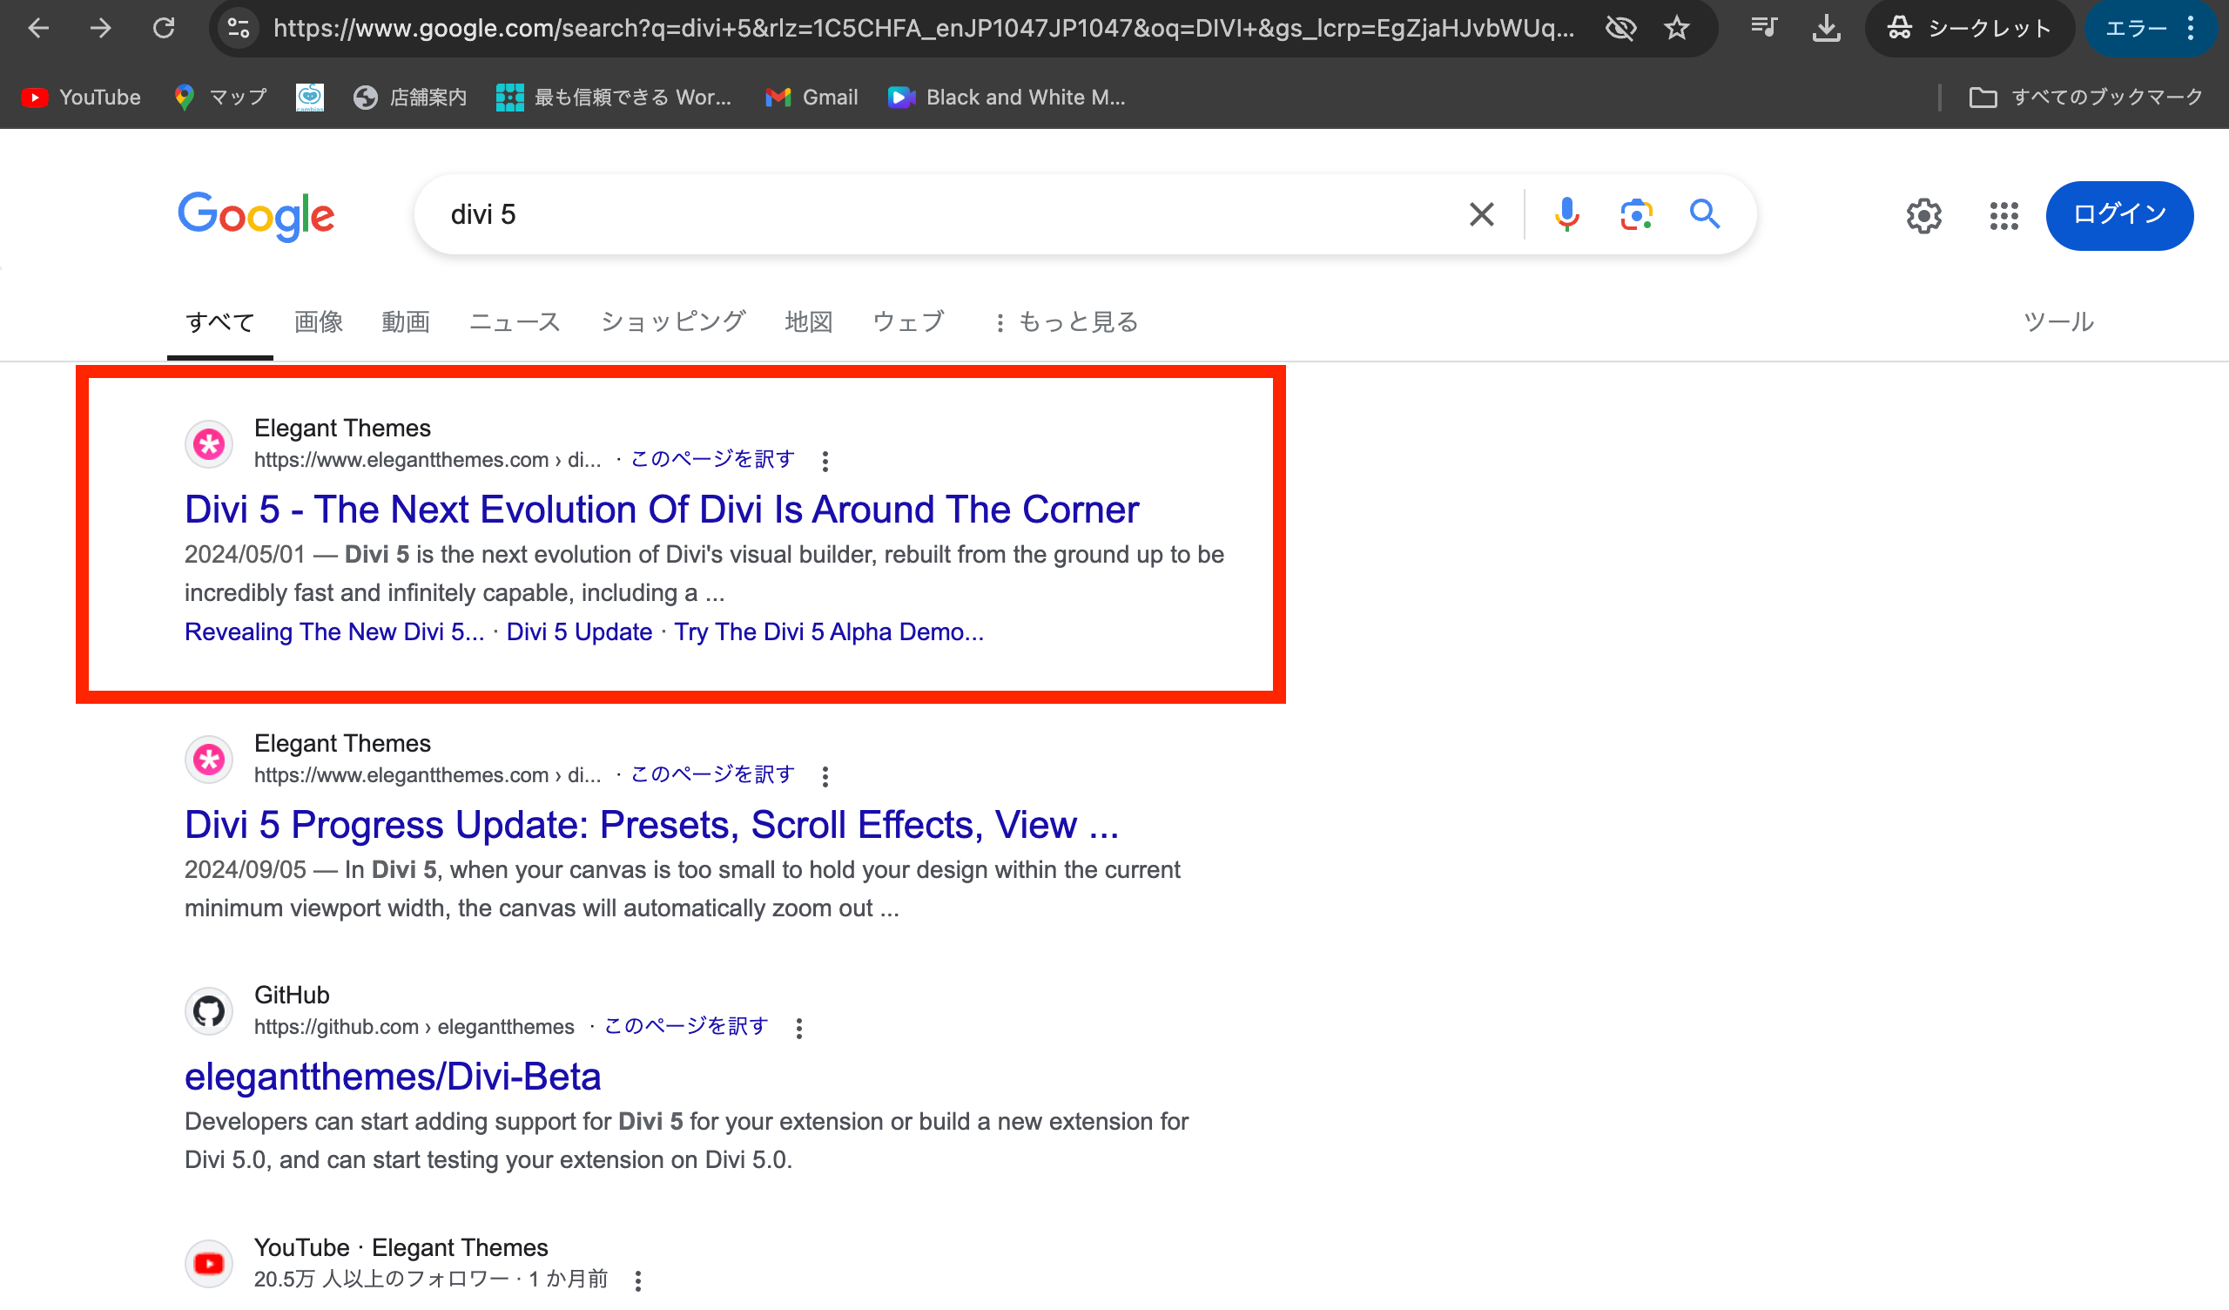
Task: Open more options for first Elegant Themes result
Action: click(825, 461)
